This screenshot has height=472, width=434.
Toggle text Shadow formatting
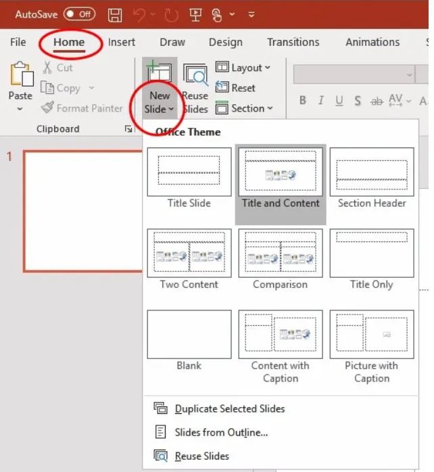click(358, 101)
